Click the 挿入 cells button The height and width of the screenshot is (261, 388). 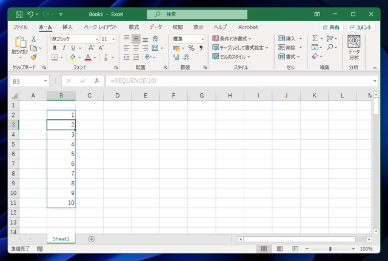point(287,39)
